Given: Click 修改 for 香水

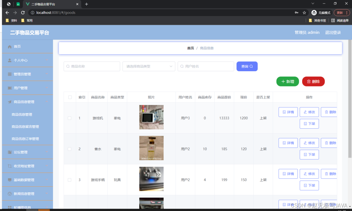Looking at the screenshot, I should (x=309, y=143).
